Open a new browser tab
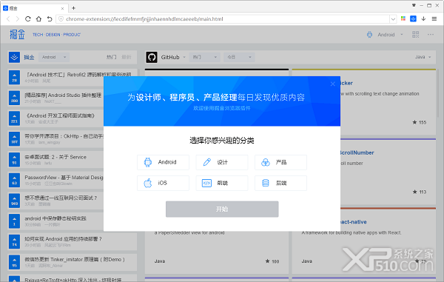Image resolution: width=444 pixels, height=282 pixels. point(73,8)
